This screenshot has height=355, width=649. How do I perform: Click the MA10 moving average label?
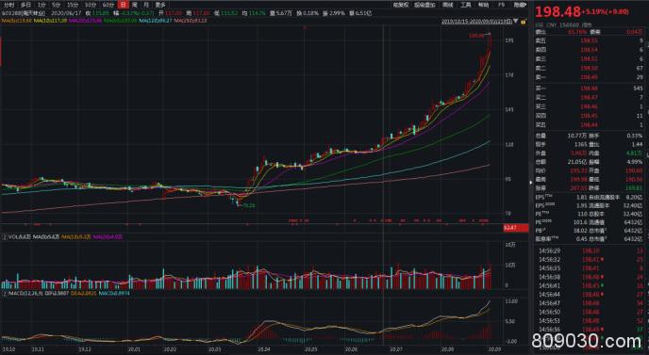(x=51, y=21)
